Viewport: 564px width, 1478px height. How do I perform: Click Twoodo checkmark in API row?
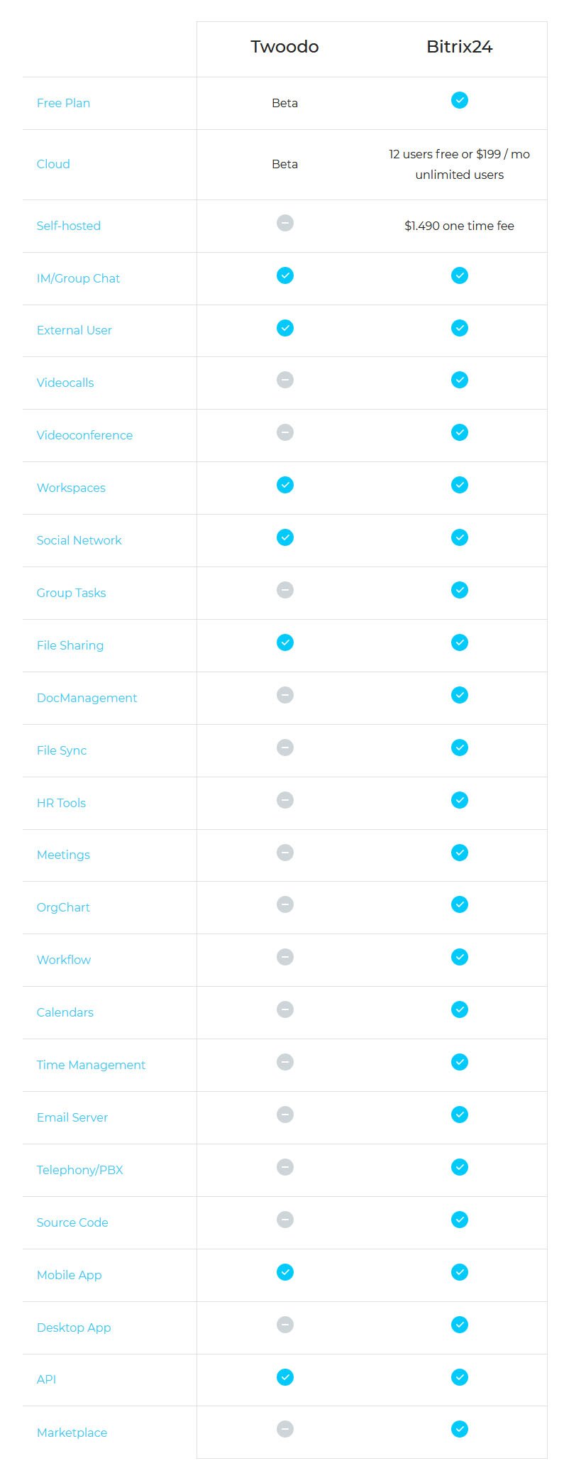click(285, 1377)
